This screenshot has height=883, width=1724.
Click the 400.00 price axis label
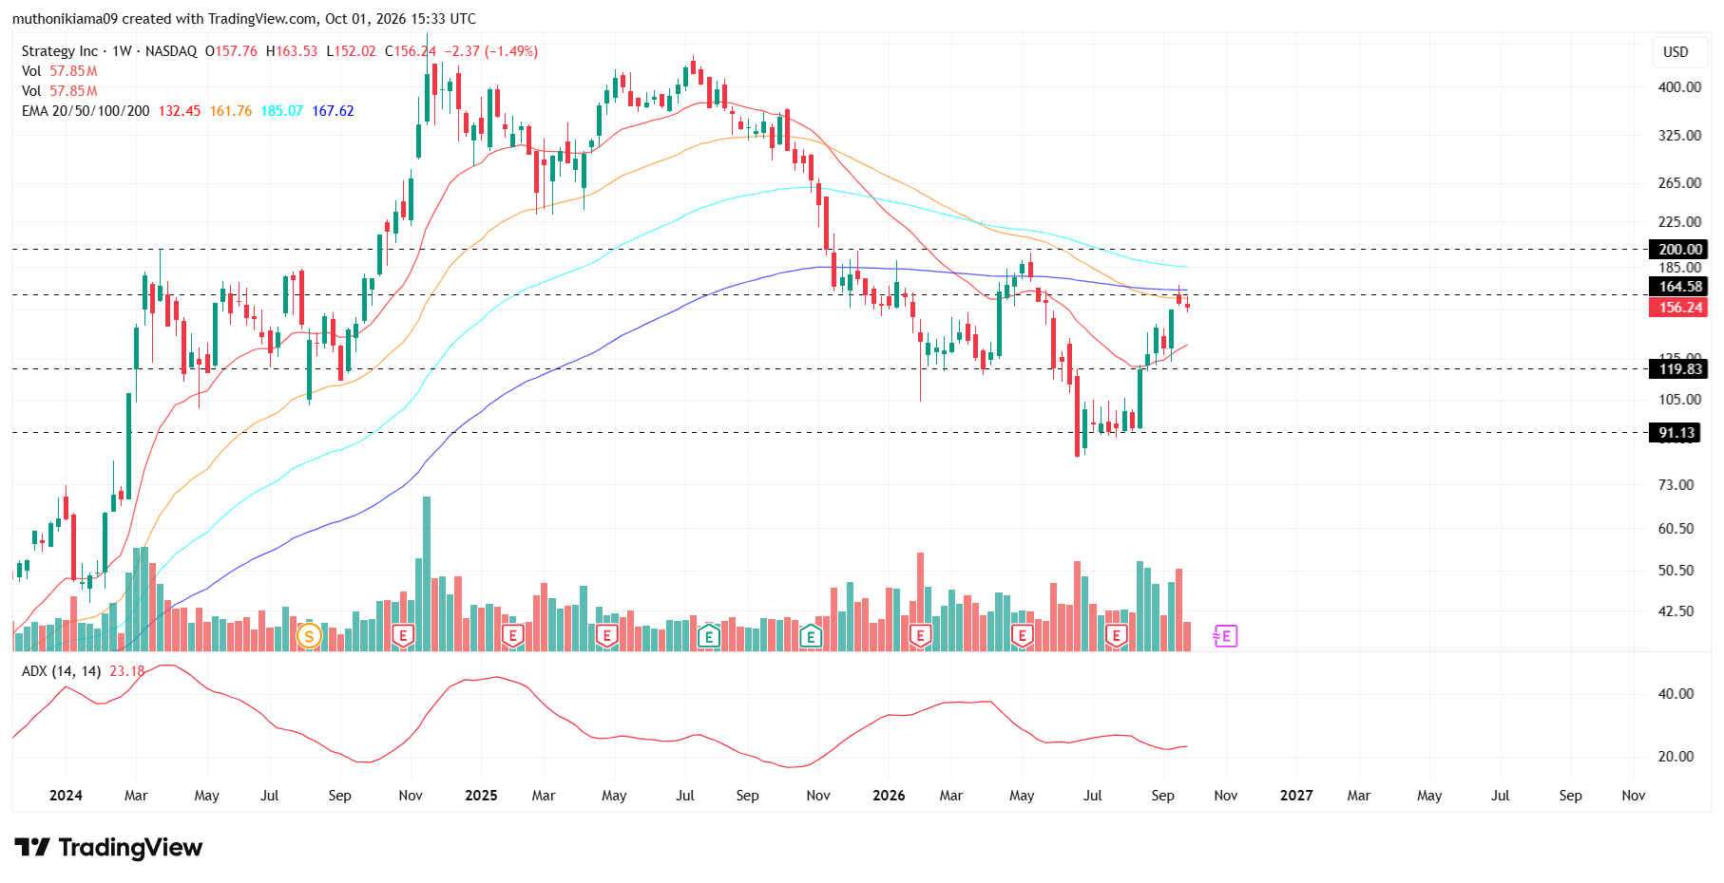pos(1679,87)
